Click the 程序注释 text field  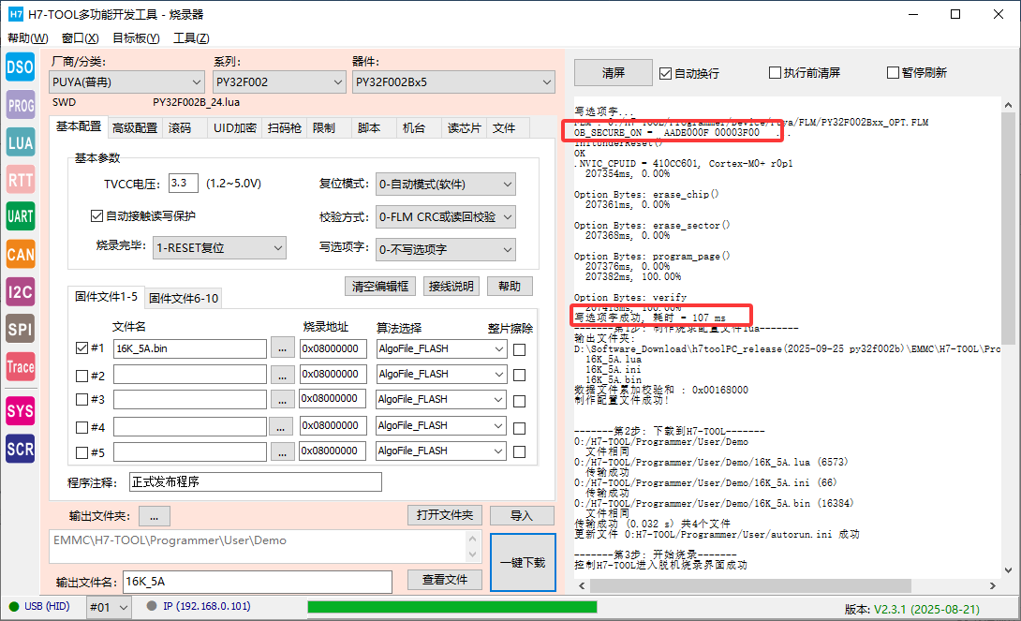pos(255,482)
